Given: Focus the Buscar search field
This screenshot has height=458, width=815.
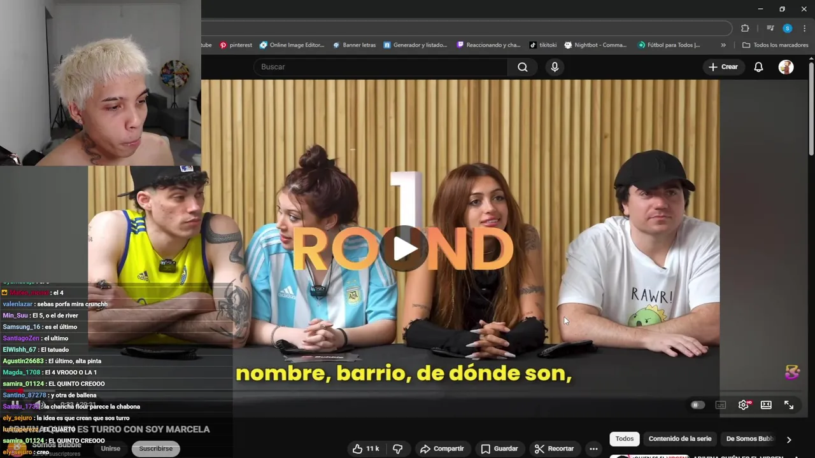Looking at the screenshot, I should [x=381, y=67].
